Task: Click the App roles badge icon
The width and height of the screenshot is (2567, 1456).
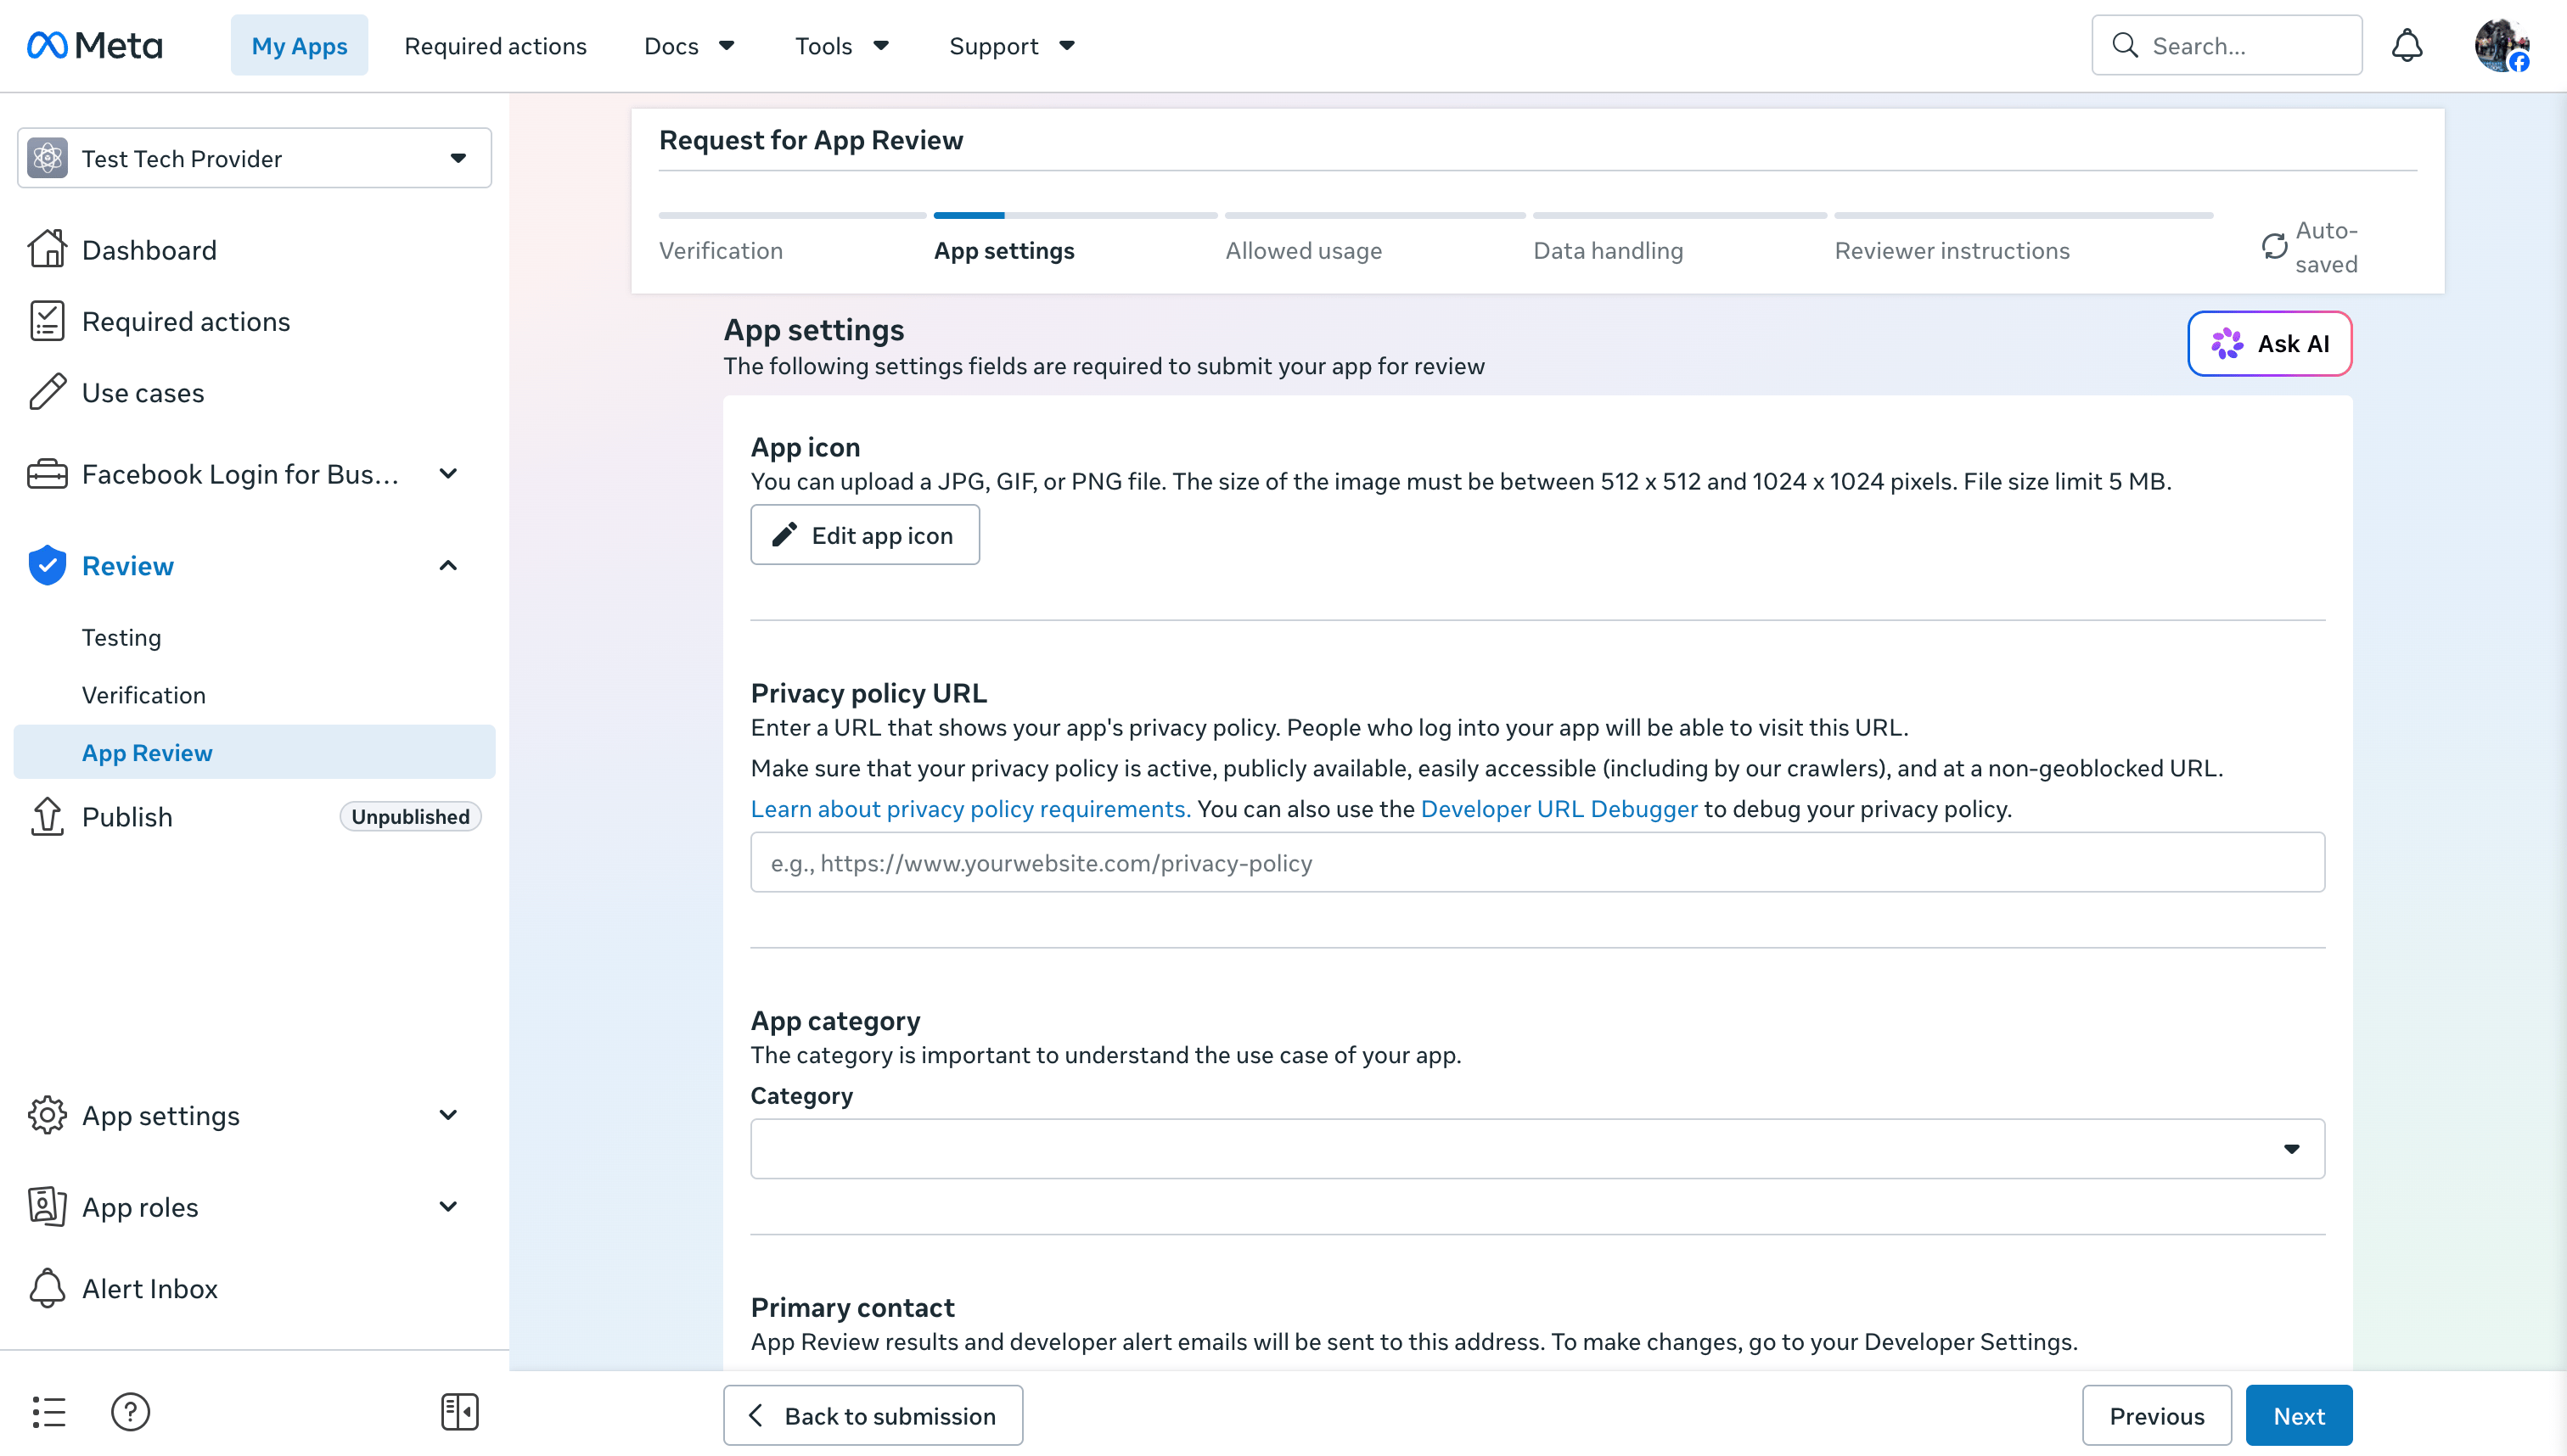Action: (x=47, y=1206)
